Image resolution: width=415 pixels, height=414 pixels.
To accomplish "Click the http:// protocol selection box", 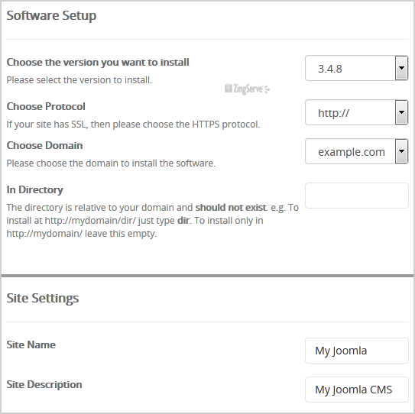I will (x=356, y=112).
